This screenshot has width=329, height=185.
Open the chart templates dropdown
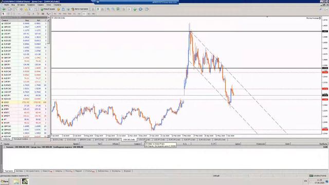(x=147, y=9)
